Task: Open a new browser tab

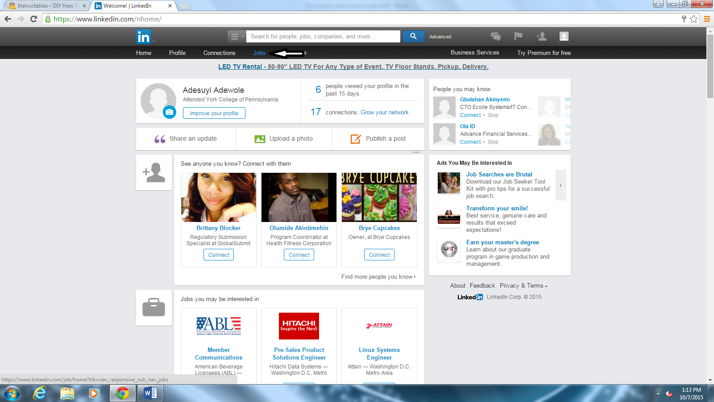Action: tap(184, 6)
